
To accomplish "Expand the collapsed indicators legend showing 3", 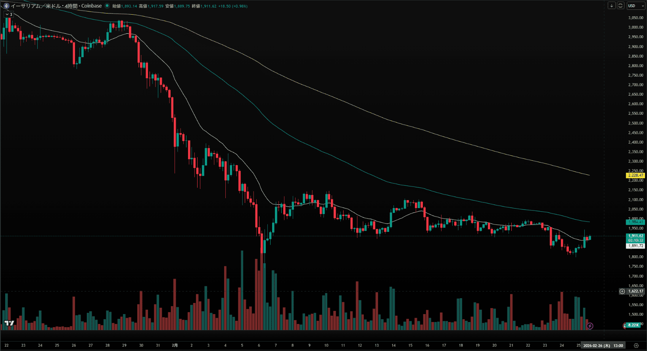I will [9, 14].
